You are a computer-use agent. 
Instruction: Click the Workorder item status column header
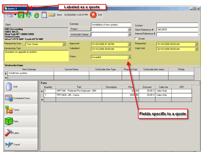[154, 69]
